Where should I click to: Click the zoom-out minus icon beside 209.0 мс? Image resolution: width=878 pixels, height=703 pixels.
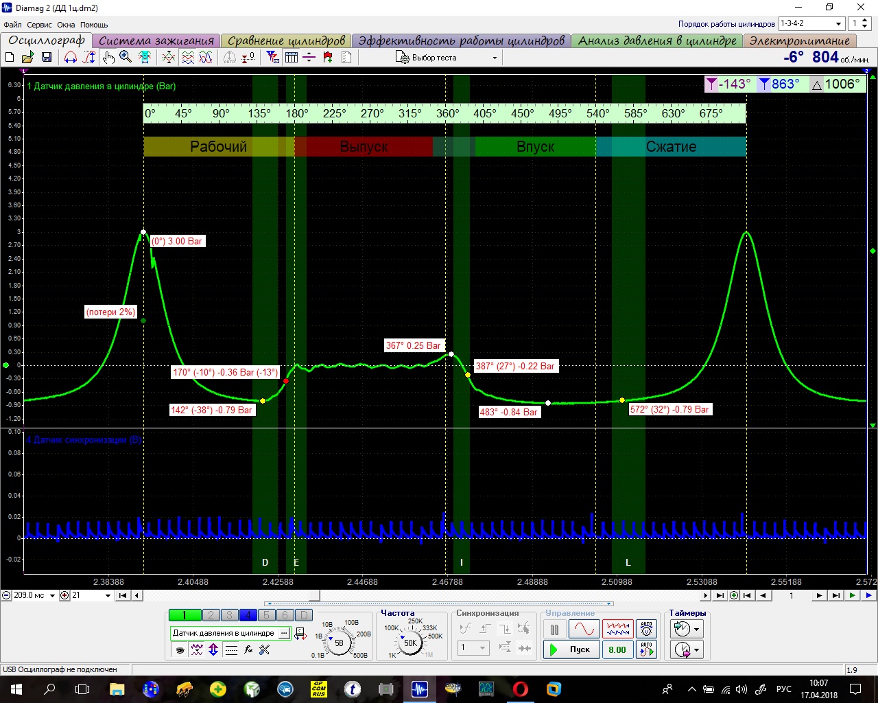point(7,595)
